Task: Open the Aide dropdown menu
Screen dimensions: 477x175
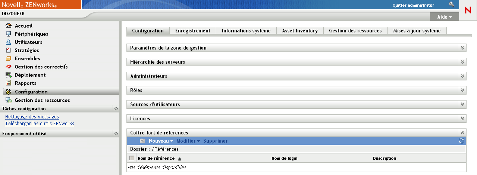Action: pos(444,17)
